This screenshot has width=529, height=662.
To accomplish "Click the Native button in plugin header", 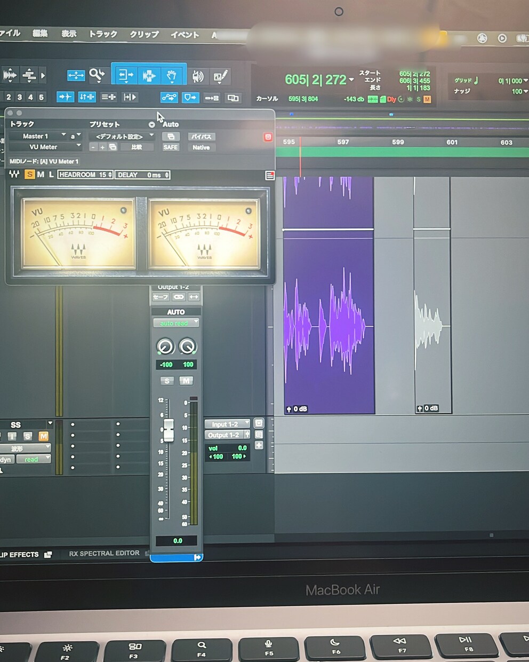I will 201,147.
